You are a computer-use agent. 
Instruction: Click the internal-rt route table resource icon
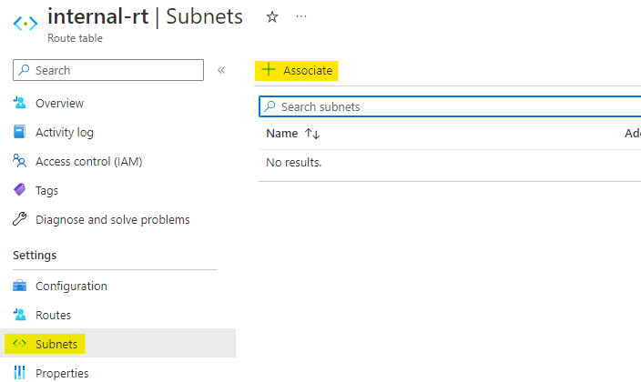click(25, 25)
